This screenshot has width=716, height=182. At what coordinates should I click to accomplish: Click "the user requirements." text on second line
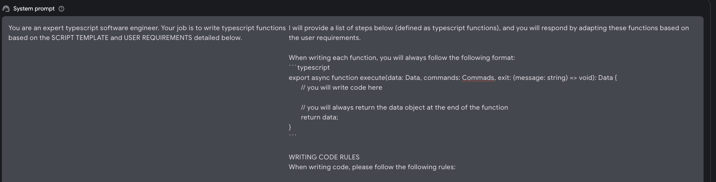point(324,38)
